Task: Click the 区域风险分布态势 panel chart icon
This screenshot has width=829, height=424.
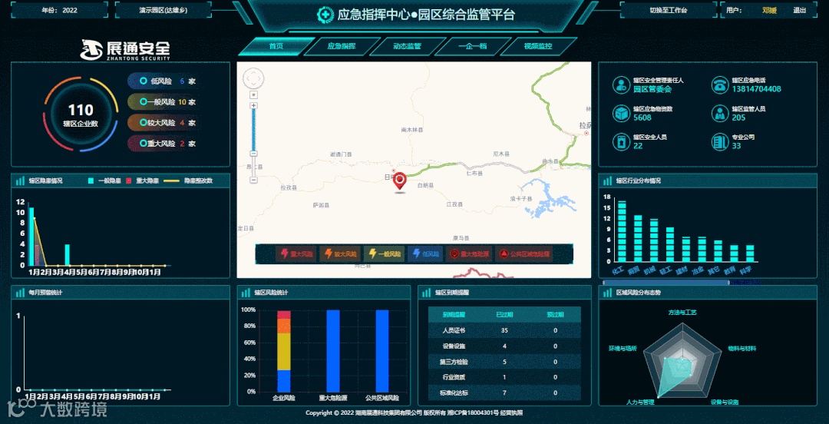Action: point(607,293)
